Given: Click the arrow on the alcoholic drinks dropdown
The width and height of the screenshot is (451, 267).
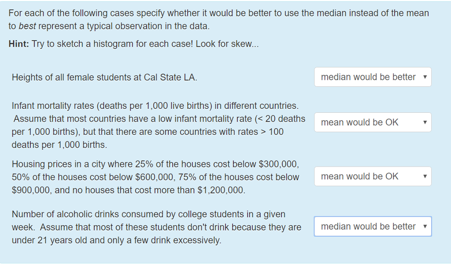Looking at the screenshot, I should (x=425, y=226).
